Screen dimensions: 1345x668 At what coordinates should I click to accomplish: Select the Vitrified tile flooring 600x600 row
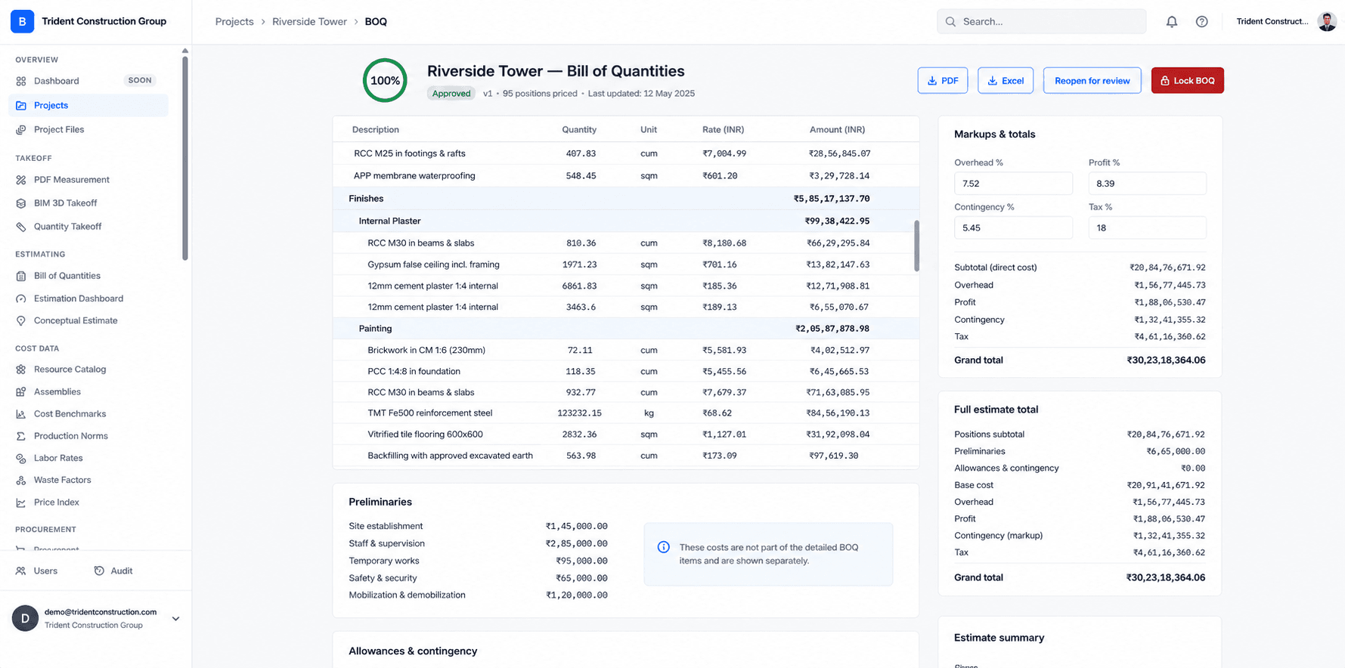point(626,435)
